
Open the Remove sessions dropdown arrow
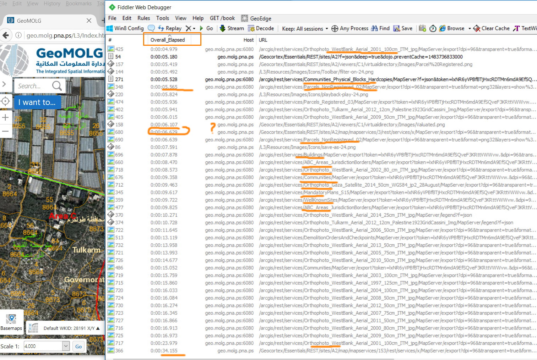[194, 28]
